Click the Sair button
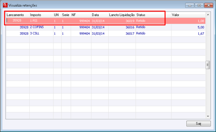Screen dimensions: 216x132 198,123
